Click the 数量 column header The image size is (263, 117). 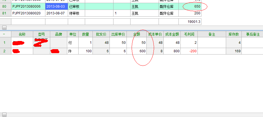click(x=85, y=34)
